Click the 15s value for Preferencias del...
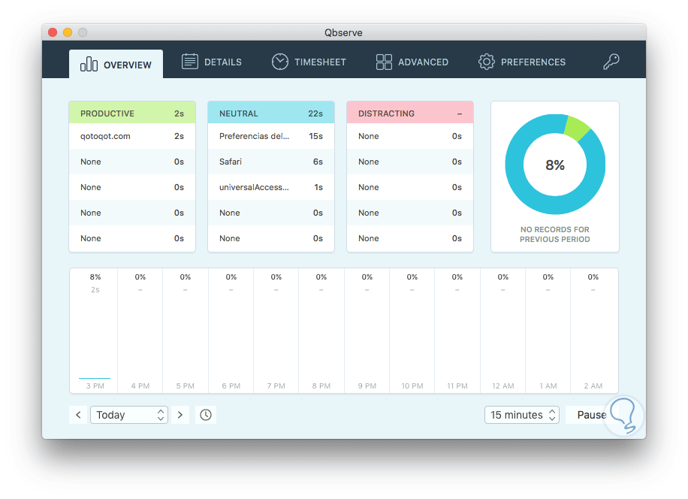688x499 pixels. tap(316, 136)
